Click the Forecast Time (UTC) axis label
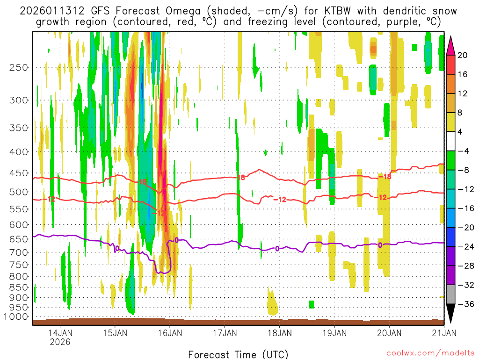Image resolution: width=479 pixels, height=359 pixels. 238,354
